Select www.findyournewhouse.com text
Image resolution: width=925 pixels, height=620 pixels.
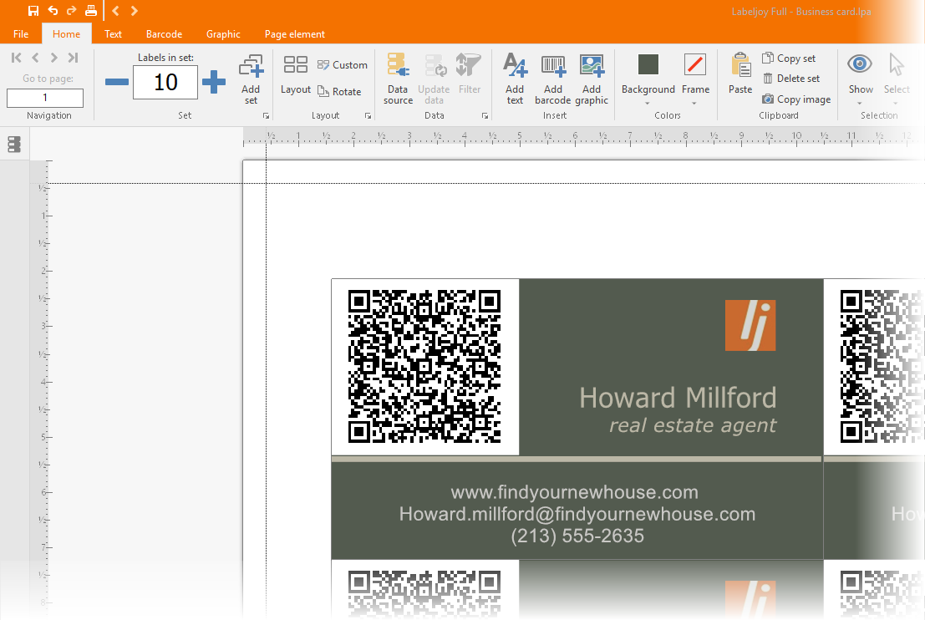tap(575, 492)
